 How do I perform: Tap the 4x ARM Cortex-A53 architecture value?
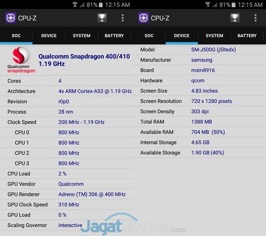coord(95,91)
